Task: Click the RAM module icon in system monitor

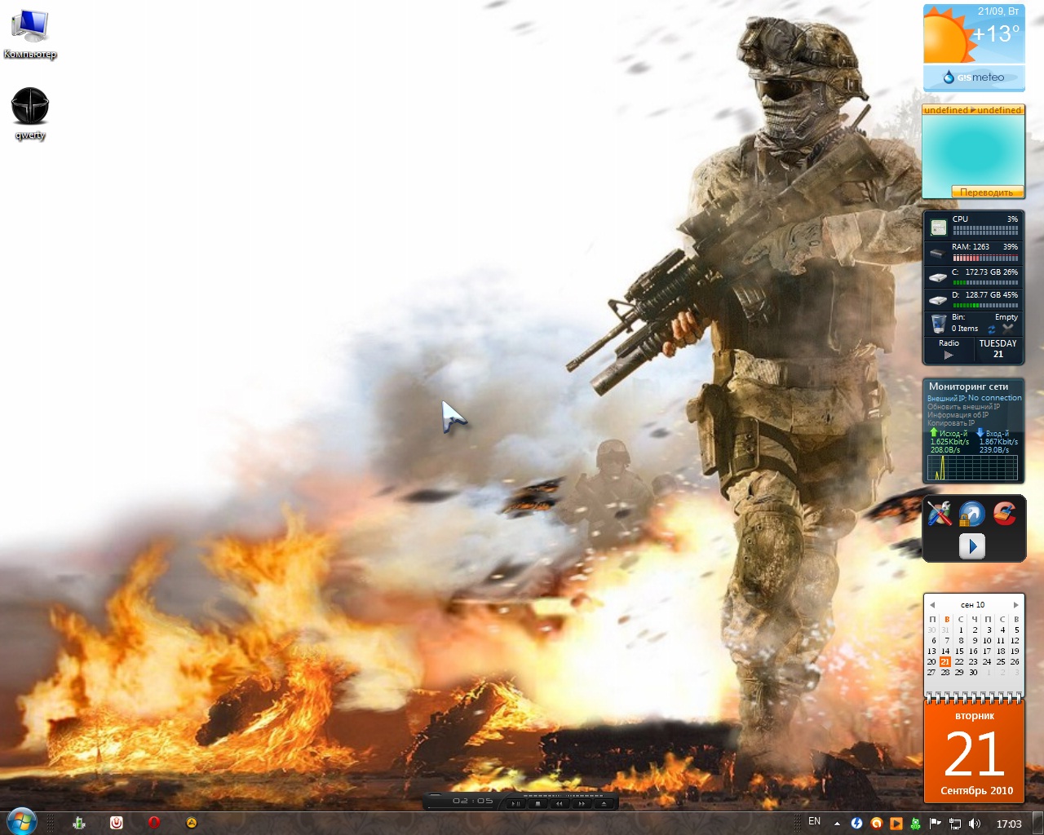Action: coord(938,254)
